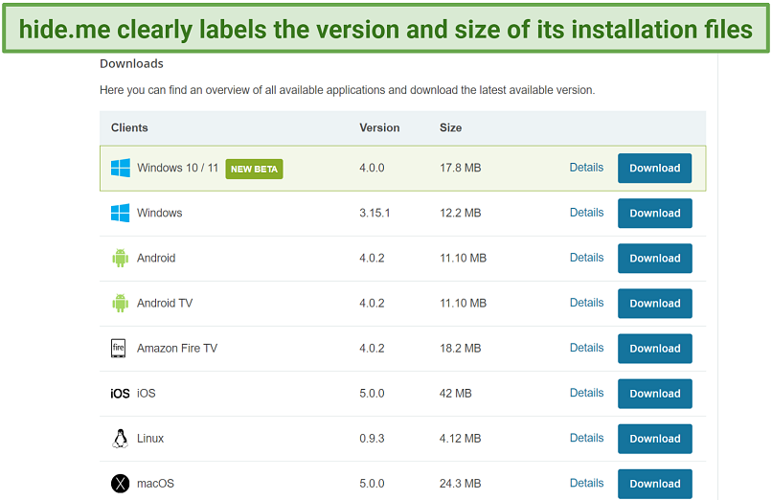Open Details for iOS
The height and width of the screenshot is (500, 772).
point(586,393)
